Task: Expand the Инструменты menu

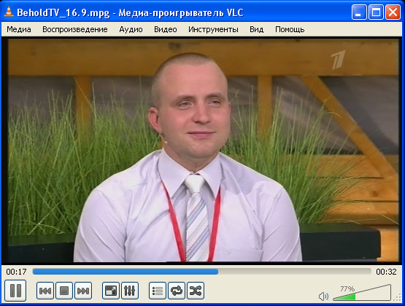Action: [213, 29]
